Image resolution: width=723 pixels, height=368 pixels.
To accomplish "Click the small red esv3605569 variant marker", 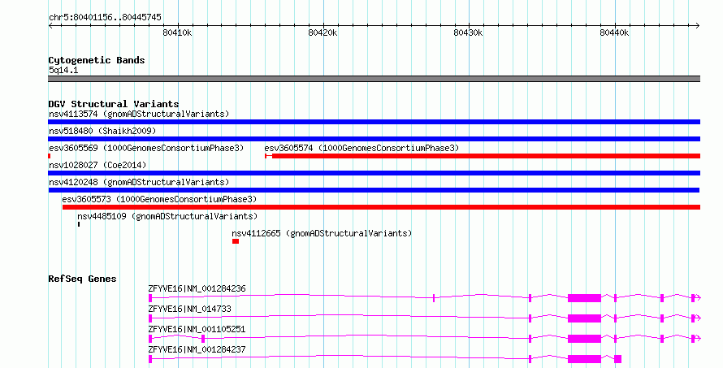I will tap(50, 156).
